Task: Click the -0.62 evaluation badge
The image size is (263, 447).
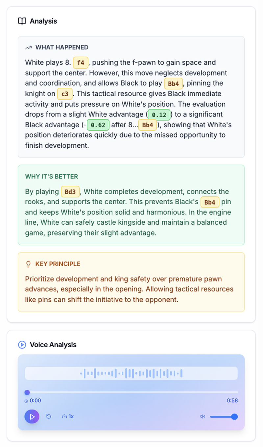Action: click(98, 125)
